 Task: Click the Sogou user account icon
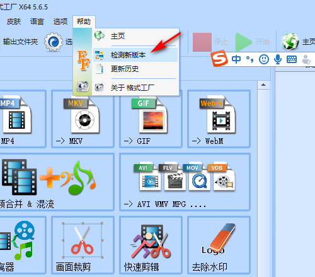pyautogui.click(x=306, y=59)
